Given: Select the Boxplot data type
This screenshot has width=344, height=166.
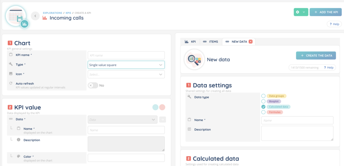Looking at the screenshot, I should 263,101.
